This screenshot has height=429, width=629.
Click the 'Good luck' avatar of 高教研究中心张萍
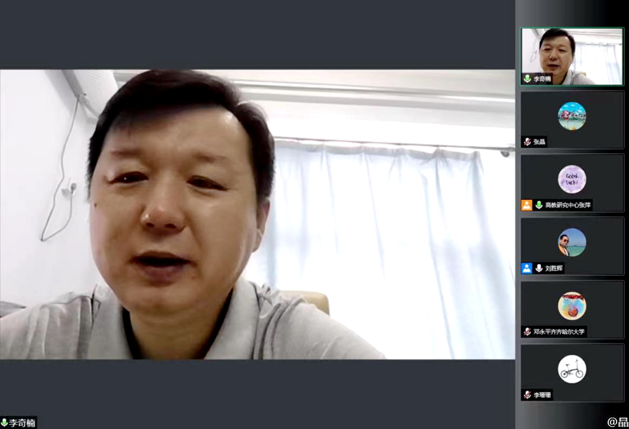(x=572, y=179)
